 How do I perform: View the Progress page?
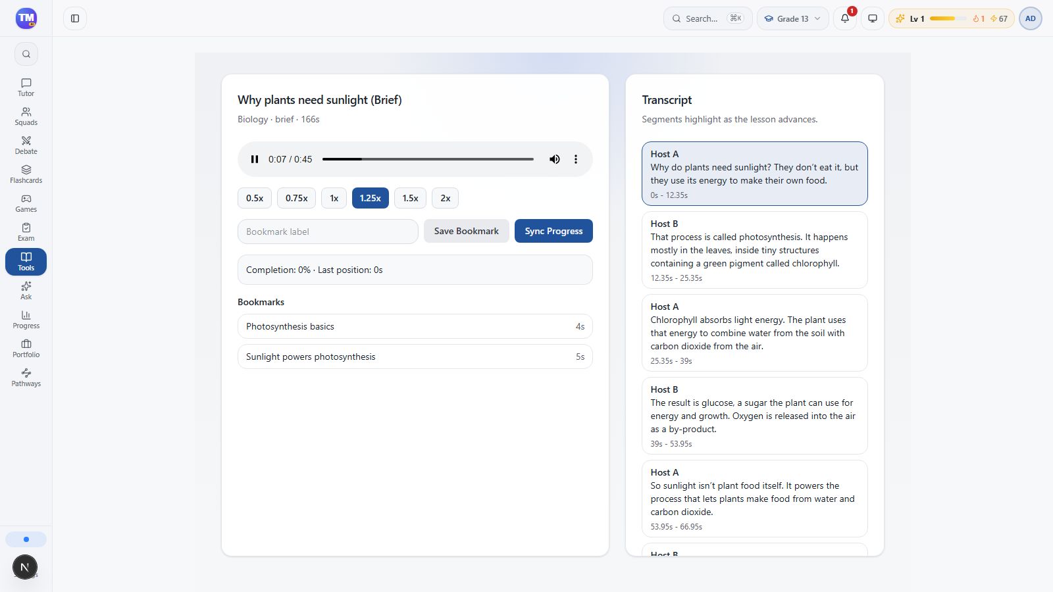click(x=26, y=320)
